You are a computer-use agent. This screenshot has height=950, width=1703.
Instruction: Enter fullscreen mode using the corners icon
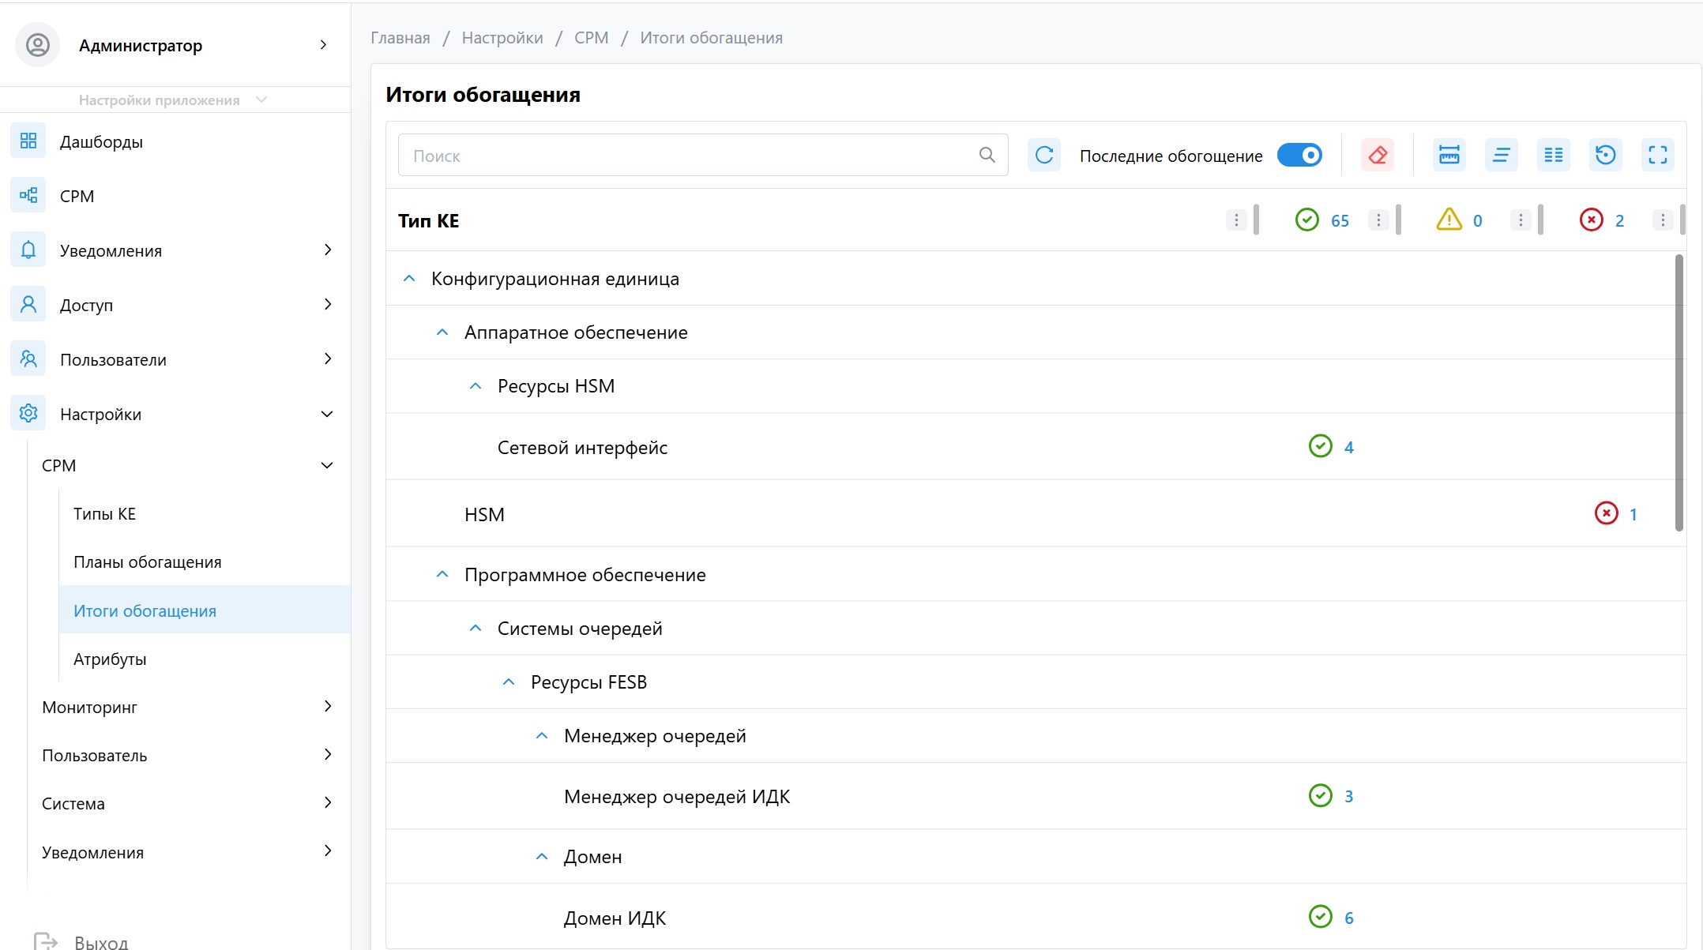tap(1657, 155)
